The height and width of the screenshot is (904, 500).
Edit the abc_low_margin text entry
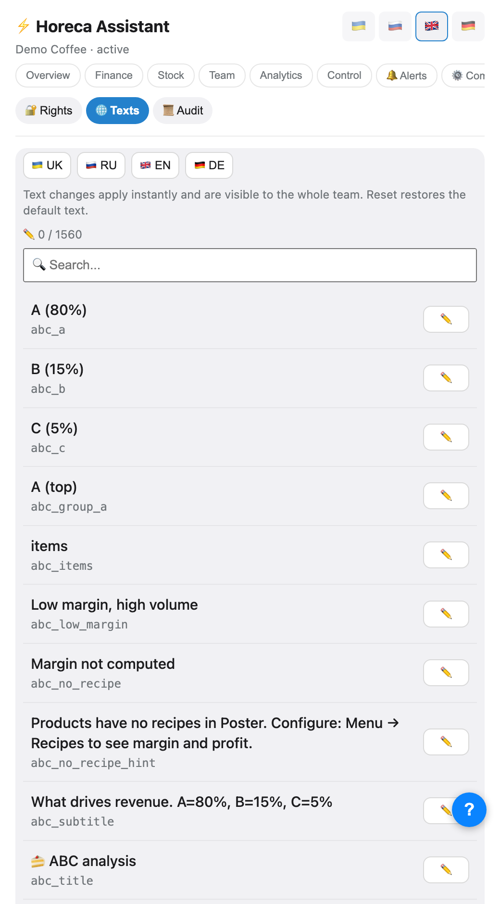coord(446,614)
